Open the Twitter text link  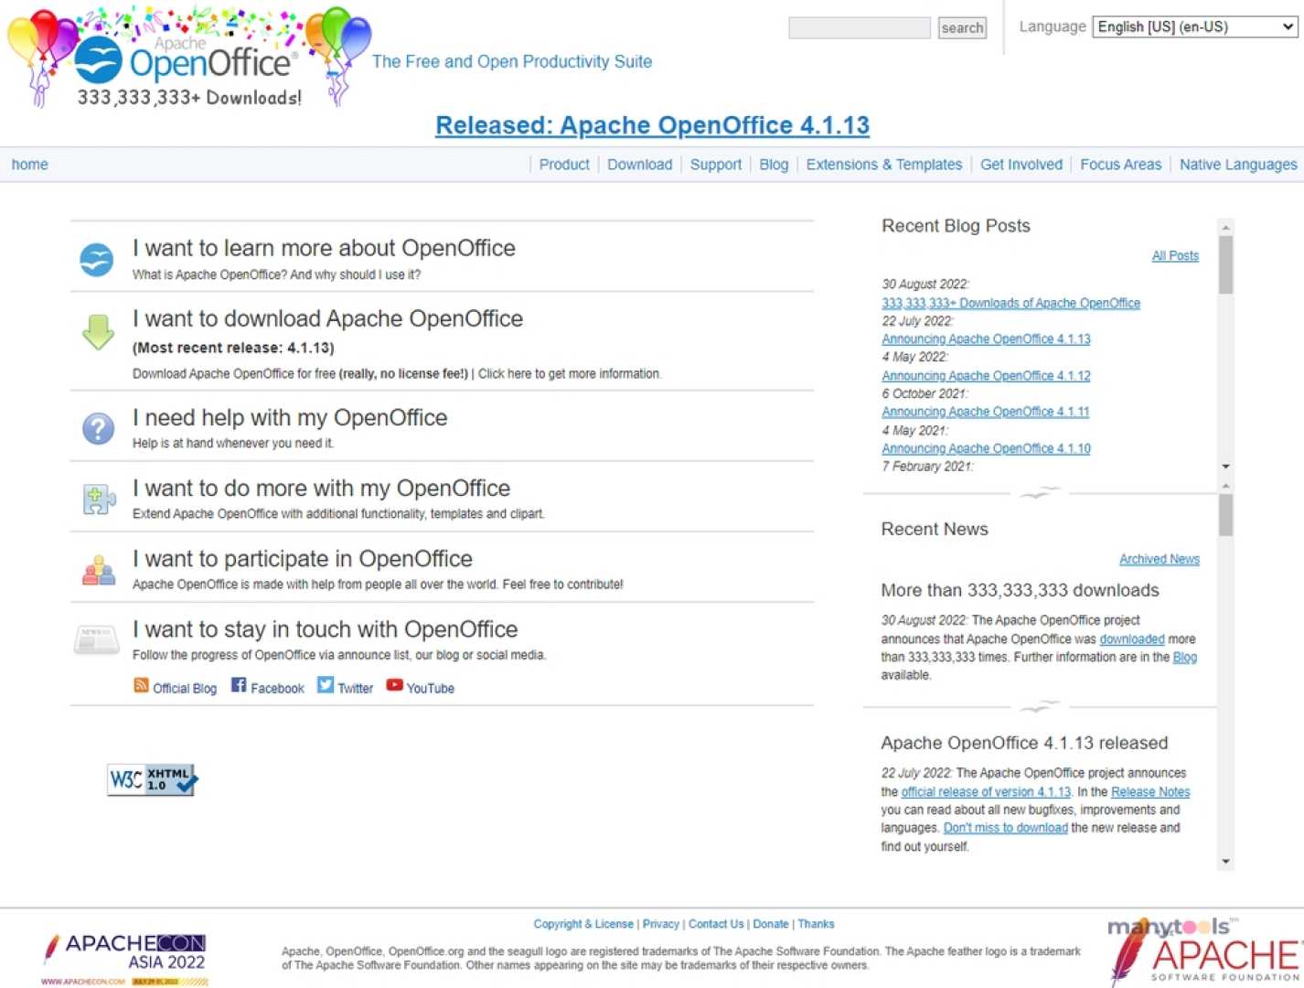[356, 688]
